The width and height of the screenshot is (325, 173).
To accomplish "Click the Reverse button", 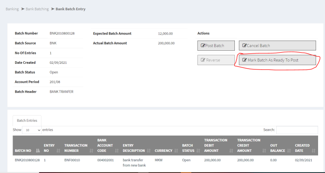I will point(216,60).
